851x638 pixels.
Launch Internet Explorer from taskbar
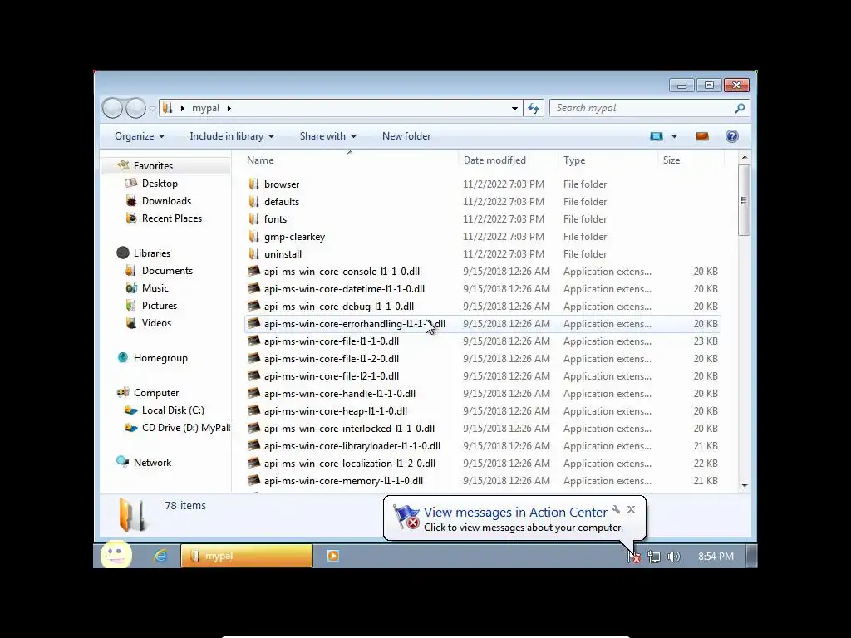[x=160, y=556]
